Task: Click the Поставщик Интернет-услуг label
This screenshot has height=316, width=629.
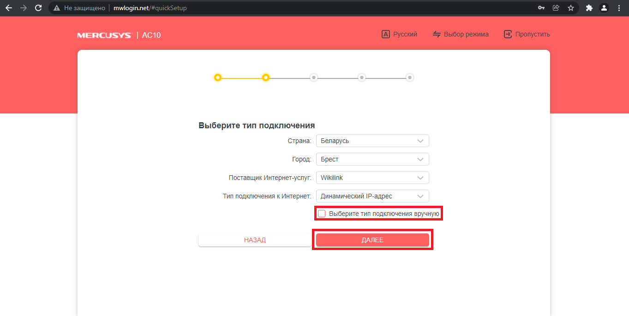Action: [x=270, y=178]
